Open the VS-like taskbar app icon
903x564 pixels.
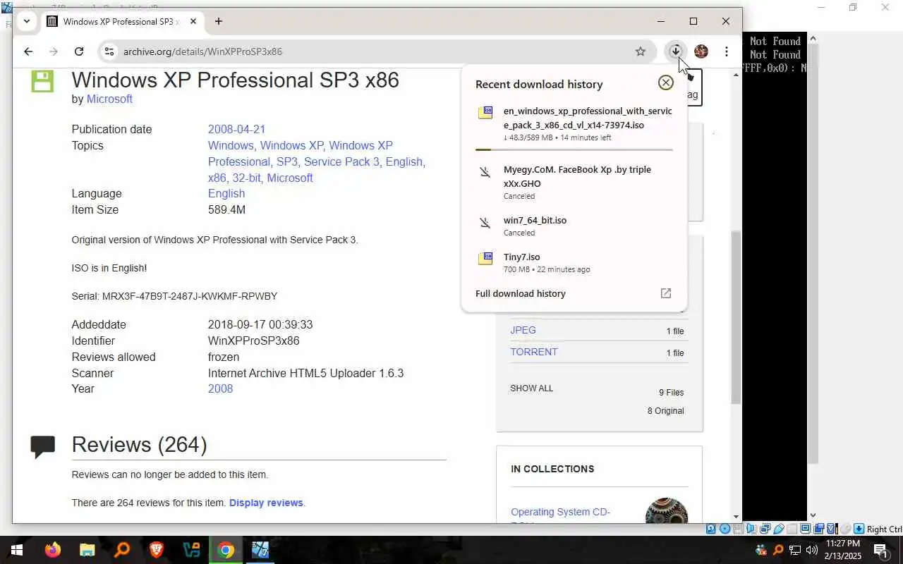[x=191, y=550]
